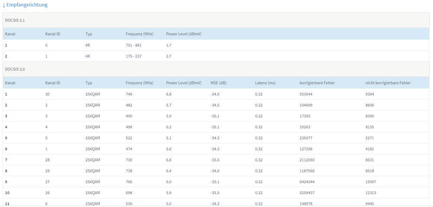Select correctable errors value 235077
This screenshot has height=207, width=433.
tap(306, 138)
